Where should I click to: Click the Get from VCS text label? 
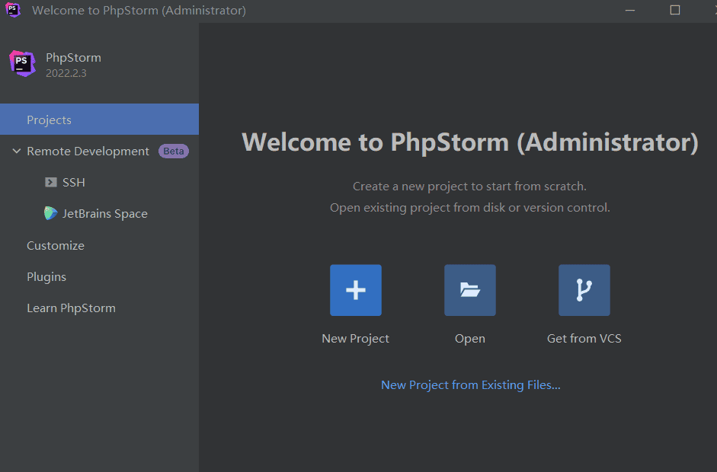tap(584, 339)
